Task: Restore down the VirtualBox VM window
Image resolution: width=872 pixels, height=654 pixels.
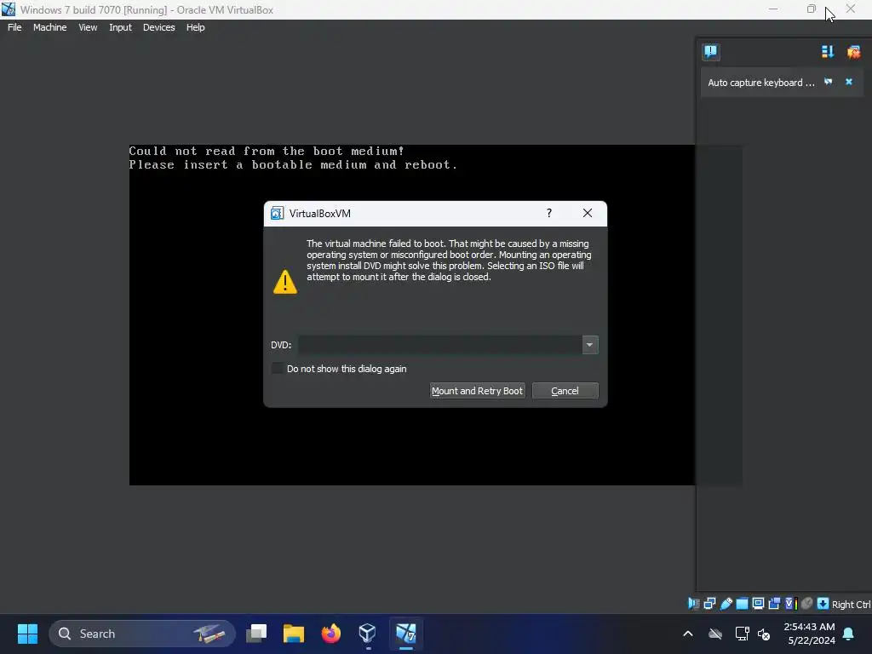Action: 812,9
